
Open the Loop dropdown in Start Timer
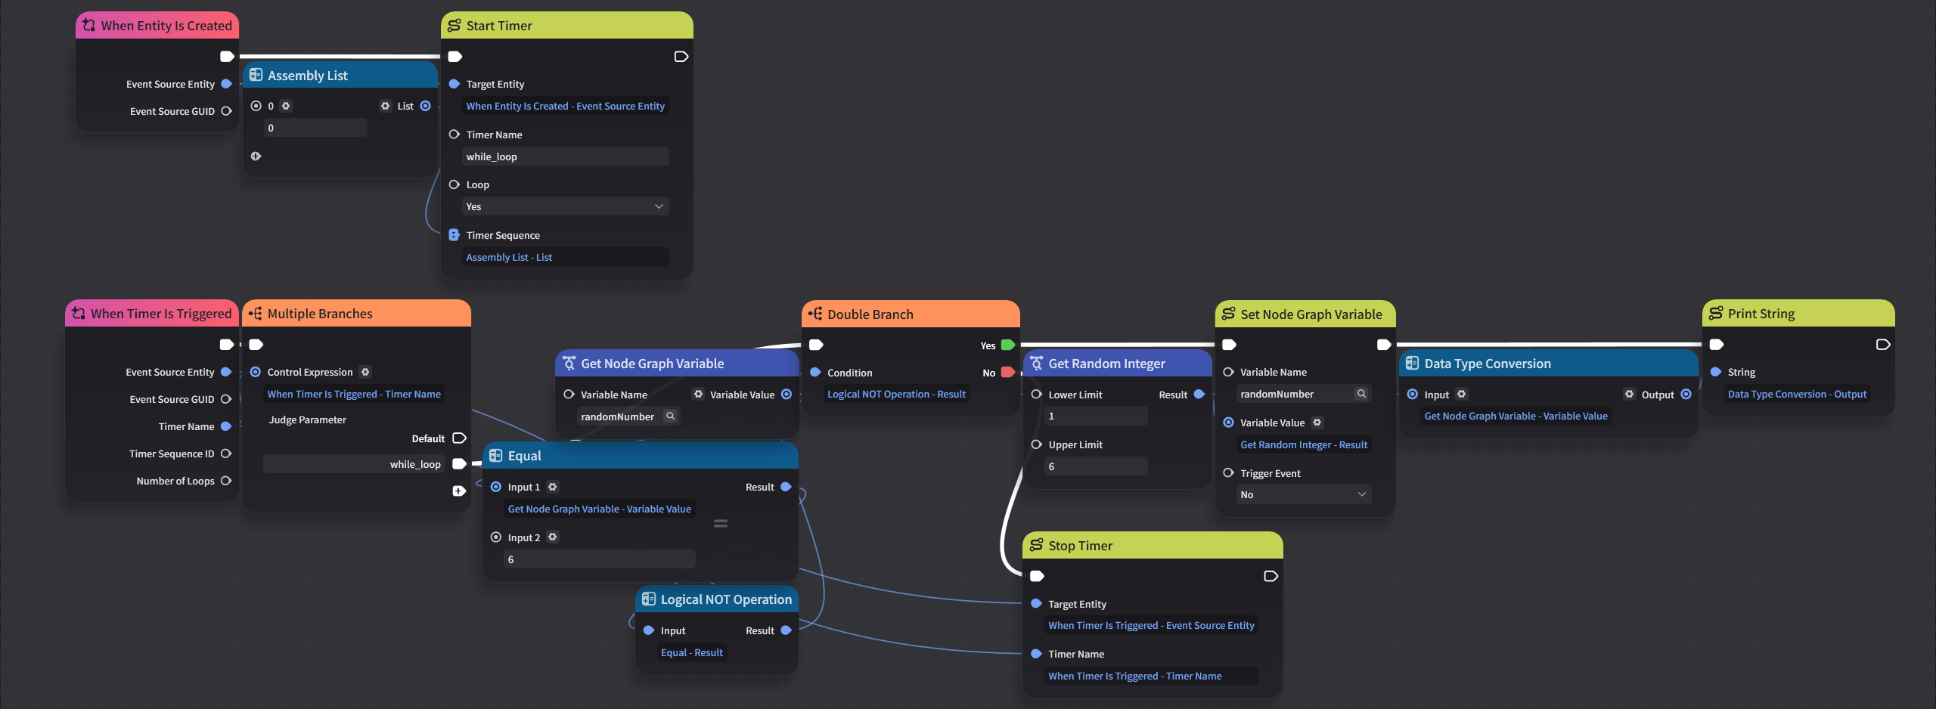(x=566, y=206)
